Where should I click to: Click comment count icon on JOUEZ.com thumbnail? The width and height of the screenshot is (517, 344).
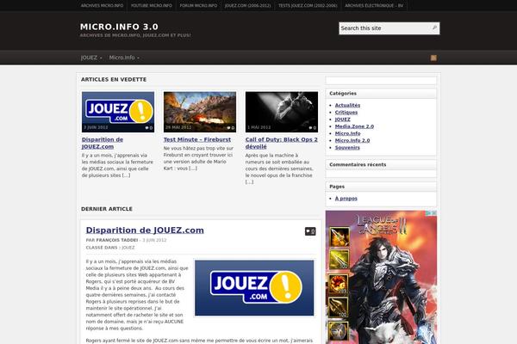pyautogui.click(x=149, y=128)
